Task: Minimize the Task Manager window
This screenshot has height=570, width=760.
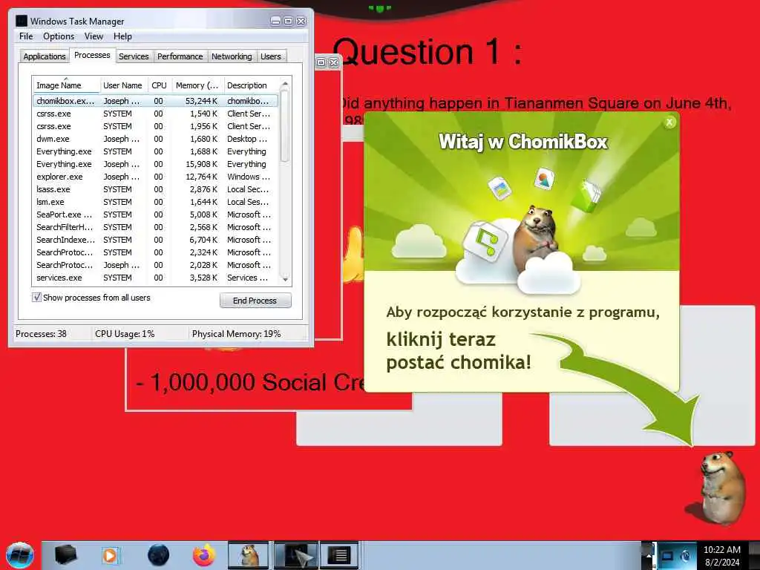Action: click(x=275, y=21)
